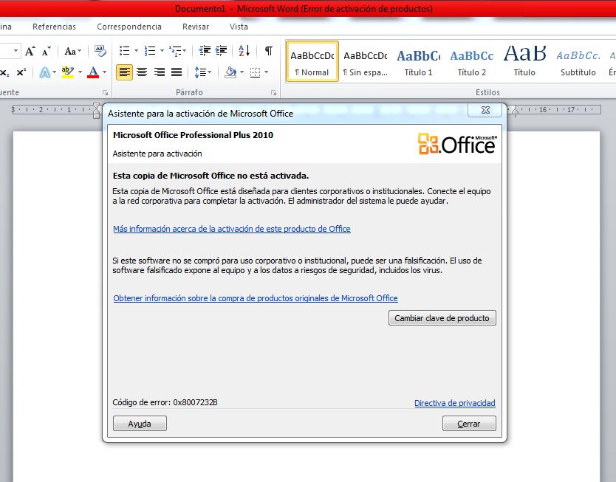This screenshot has height=482, width=616.
Task: Open the Correspondencia ribbon tab
Action: coord(129,27)
